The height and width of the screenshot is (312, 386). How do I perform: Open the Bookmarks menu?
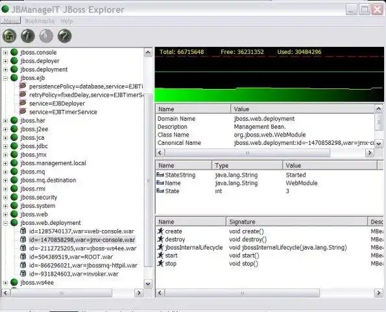point(40,21)
